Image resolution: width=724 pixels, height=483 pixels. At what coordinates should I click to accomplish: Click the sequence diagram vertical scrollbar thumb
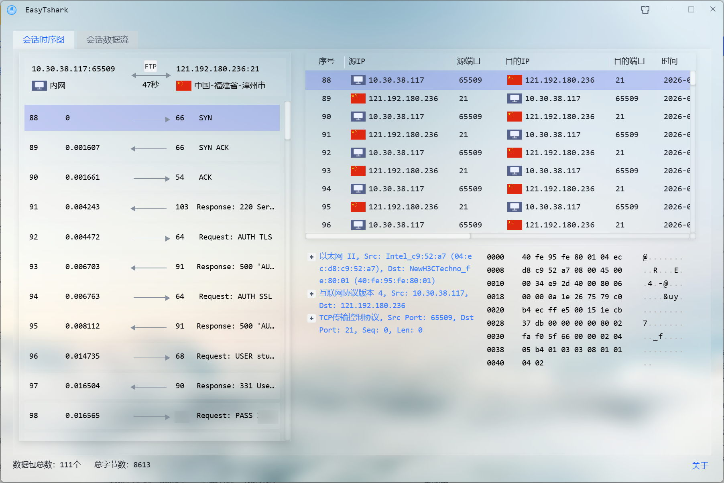[287, 120]
